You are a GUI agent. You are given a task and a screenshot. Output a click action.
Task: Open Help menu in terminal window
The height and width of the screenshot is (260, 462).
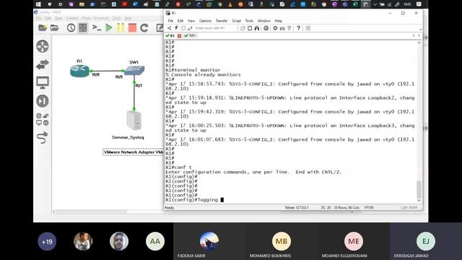pyautogui.click(x=278, y=21)
